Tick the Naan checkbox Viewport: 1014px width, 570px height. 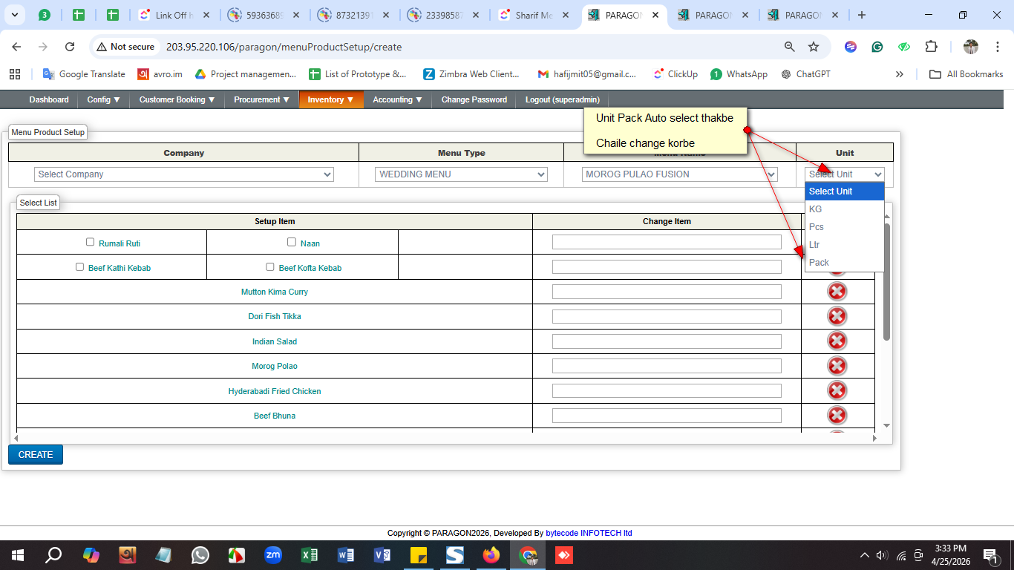(x=292, y=242)
